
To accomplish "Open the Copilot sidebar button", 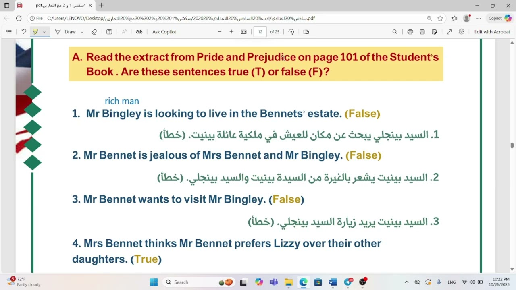I will coord(499,18).
